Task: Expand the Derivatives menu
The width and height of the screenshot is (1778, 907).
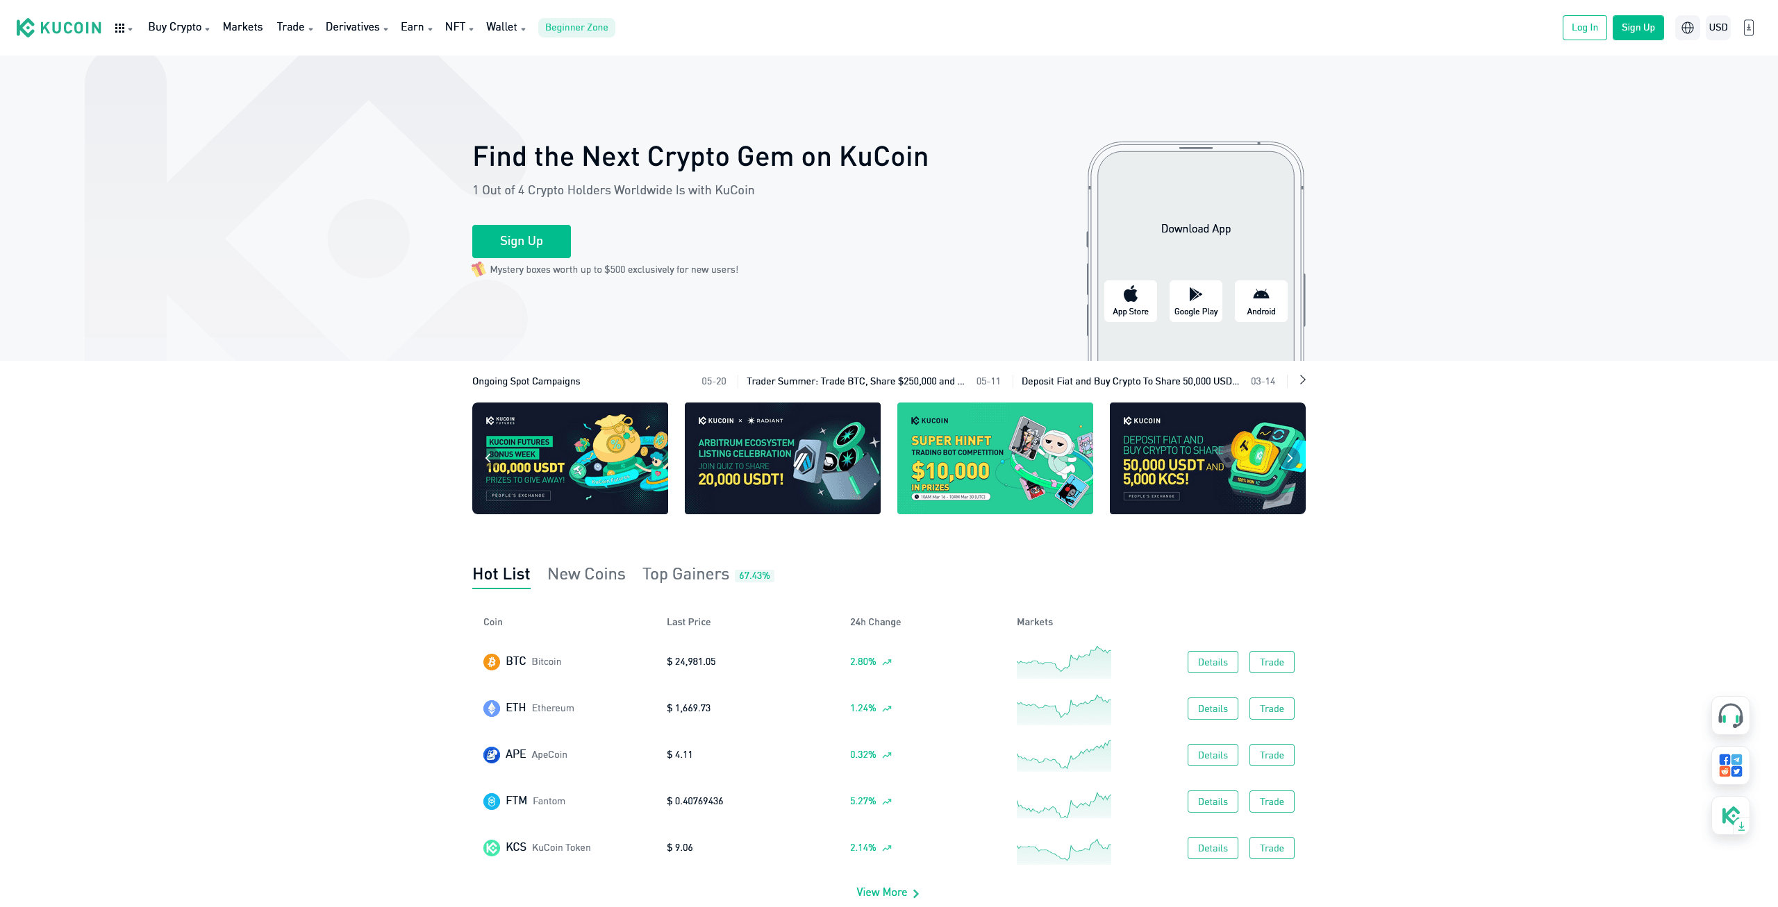Action: pos(356,27)
